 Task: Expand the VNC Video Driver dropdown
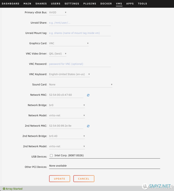click(x=58, y=54)
